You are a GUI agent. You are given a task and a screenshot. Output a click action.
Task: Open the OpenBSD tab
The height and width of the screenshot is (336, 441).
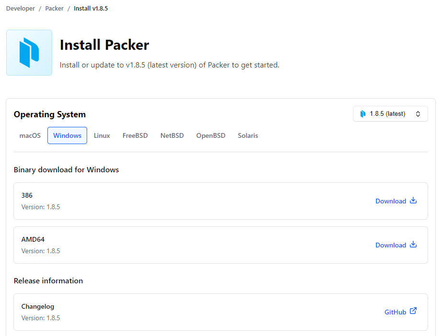[x=211, y=135]
